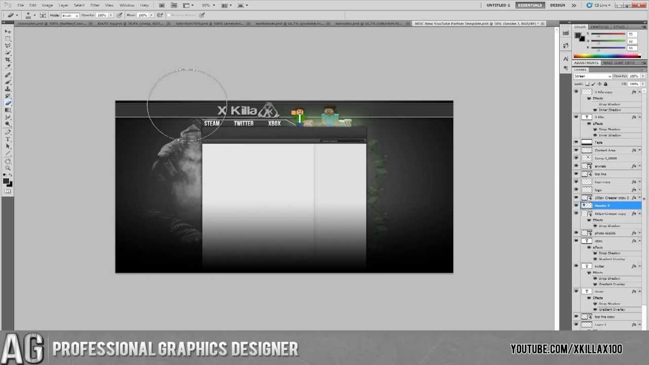The image size is (649, 365).
Task: Select the Hand tool
Action: click(x=8, y=161)
